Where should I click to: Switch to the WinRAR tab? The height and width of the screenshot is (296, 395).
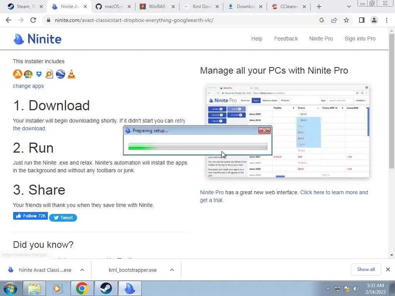tap(157, 7)
